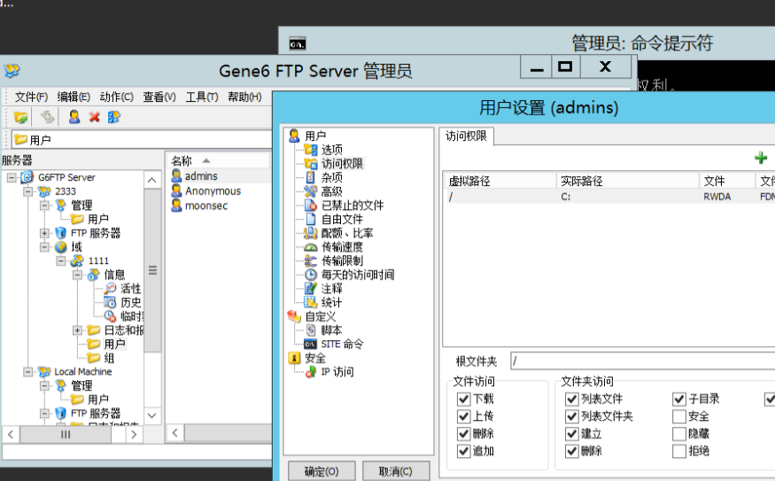Open 高级 settings page
Screen dimensions: 775x481
[x=331, y=190]
